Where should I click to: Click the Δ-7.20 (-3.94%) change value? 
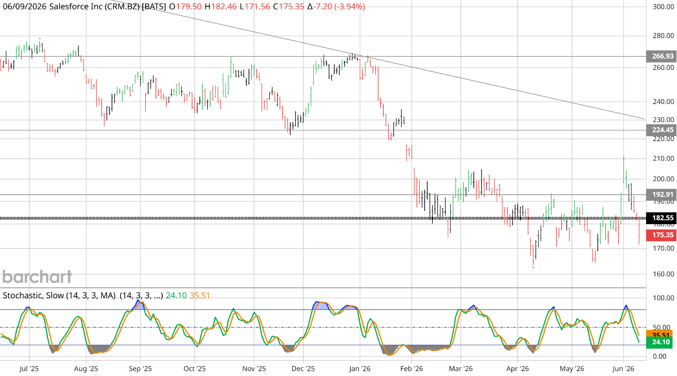point(336,7)
